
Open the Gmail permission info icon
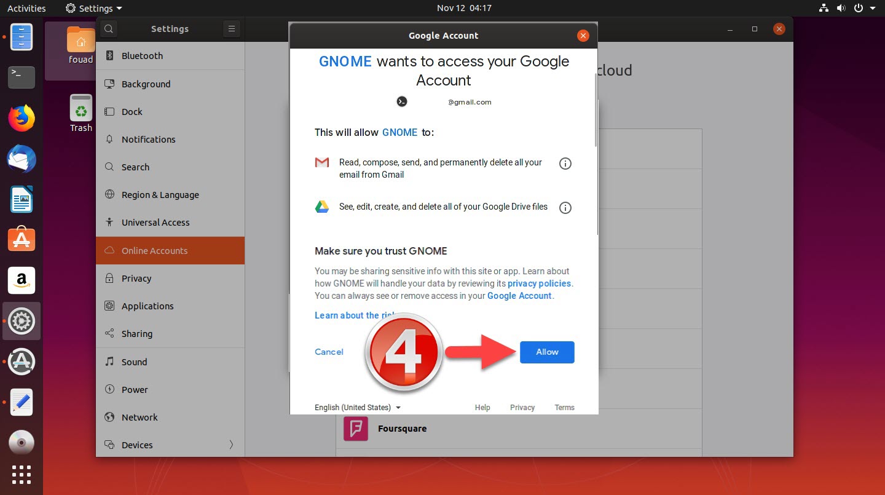[565, 164]
